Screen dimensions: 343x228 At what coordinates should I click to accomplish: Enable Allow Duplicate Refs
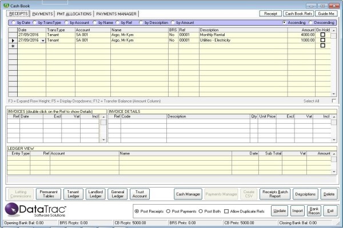point(226,211)
